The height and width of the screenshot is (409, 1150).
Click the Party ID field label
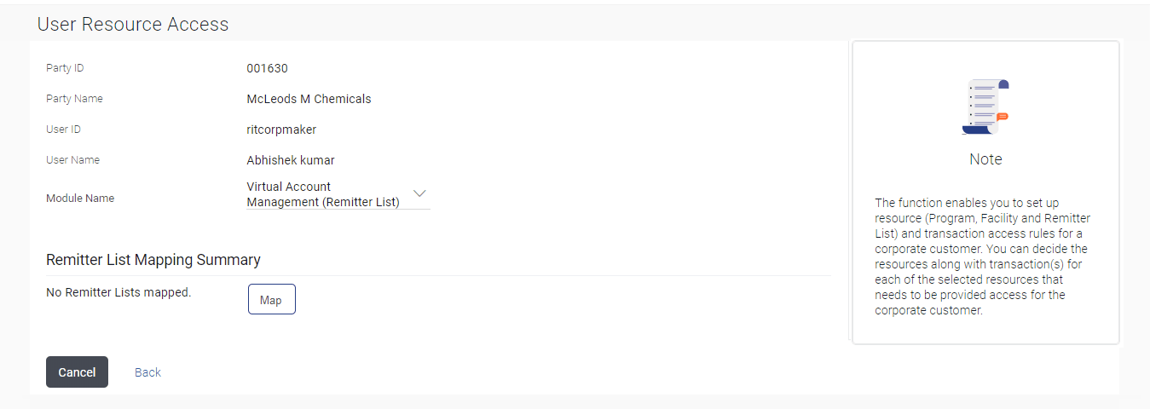click(x=65, y=68)
